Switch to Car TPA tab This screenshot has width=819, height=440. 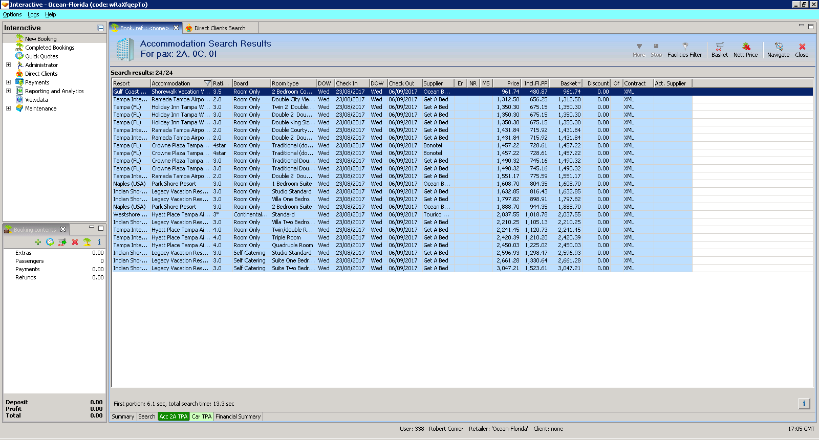[x=202, y=416]
